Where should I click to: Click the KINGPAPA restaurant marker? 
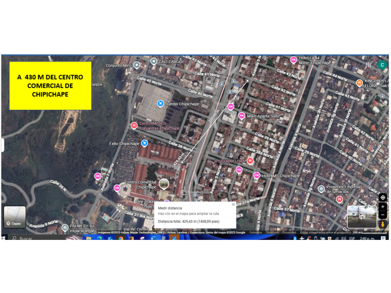(x=359, y=83)
